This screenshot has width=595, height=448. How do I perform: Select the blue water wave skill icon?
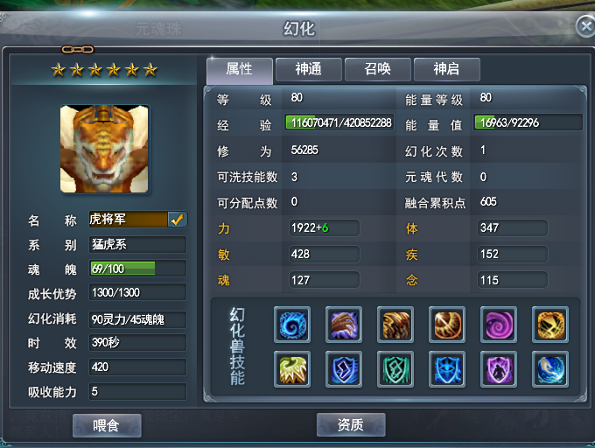pos(549,369)
